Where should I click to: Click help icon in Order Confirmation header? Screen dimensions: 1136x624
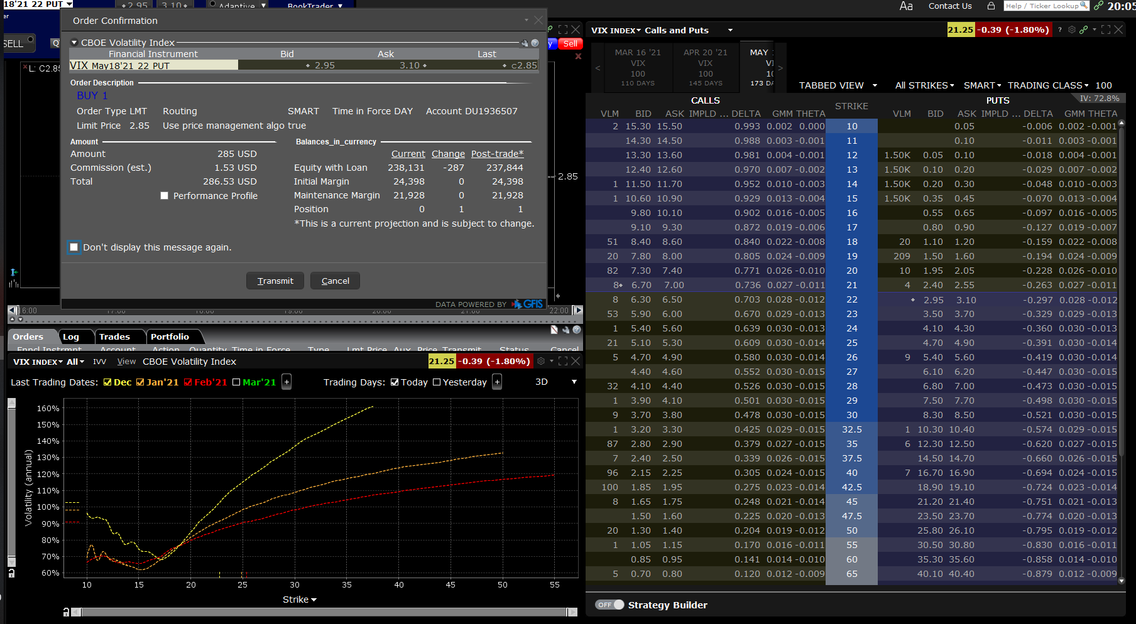(x=535, y=43)
